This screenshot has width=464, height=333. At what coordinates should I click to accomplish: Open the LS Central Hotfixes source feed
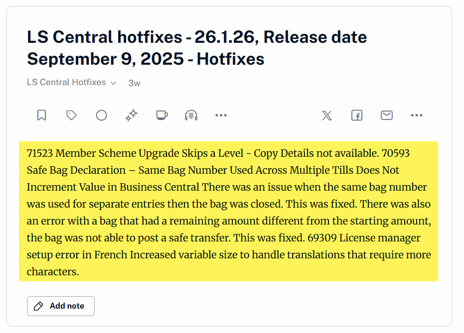(x=66, y=83)
